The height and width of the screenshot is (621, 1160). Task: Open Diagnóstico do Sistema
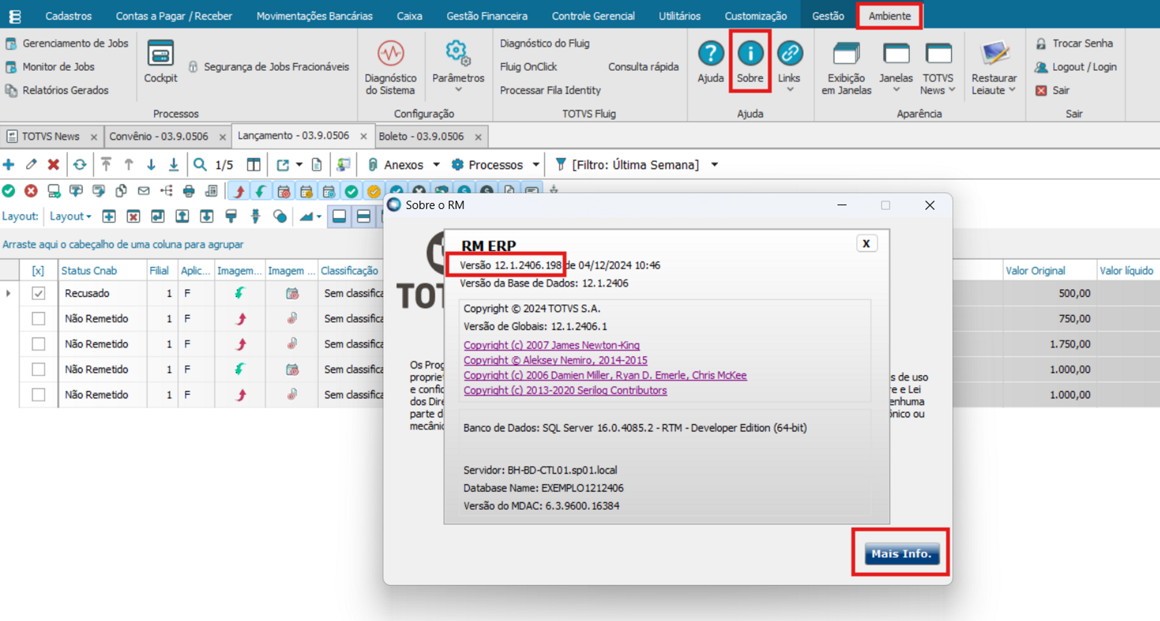pyautogui.click(x=390, y=66)
